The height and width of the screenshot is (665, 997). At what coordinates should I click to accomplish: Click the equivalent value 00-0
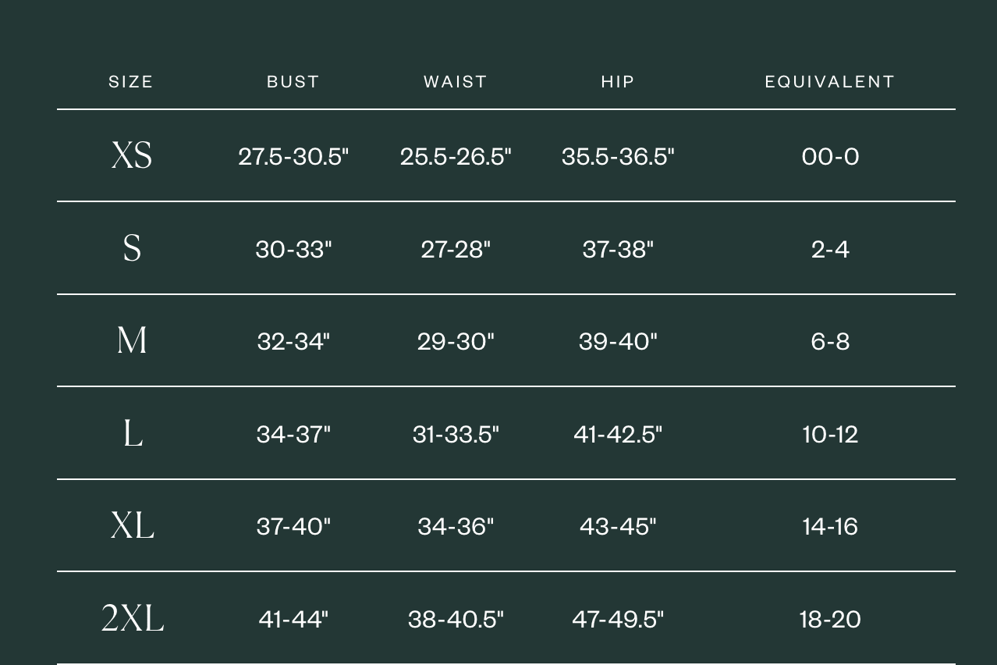click(x=830, y=157)
